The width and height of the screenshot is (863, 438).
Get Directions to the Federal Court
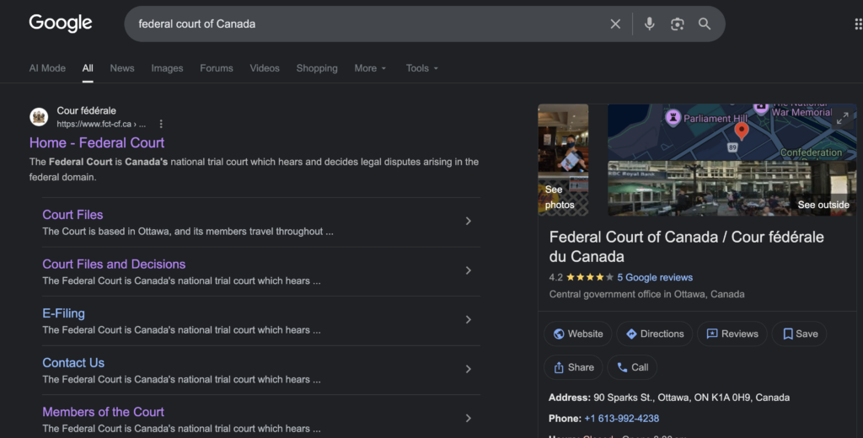tap(654, 334)
